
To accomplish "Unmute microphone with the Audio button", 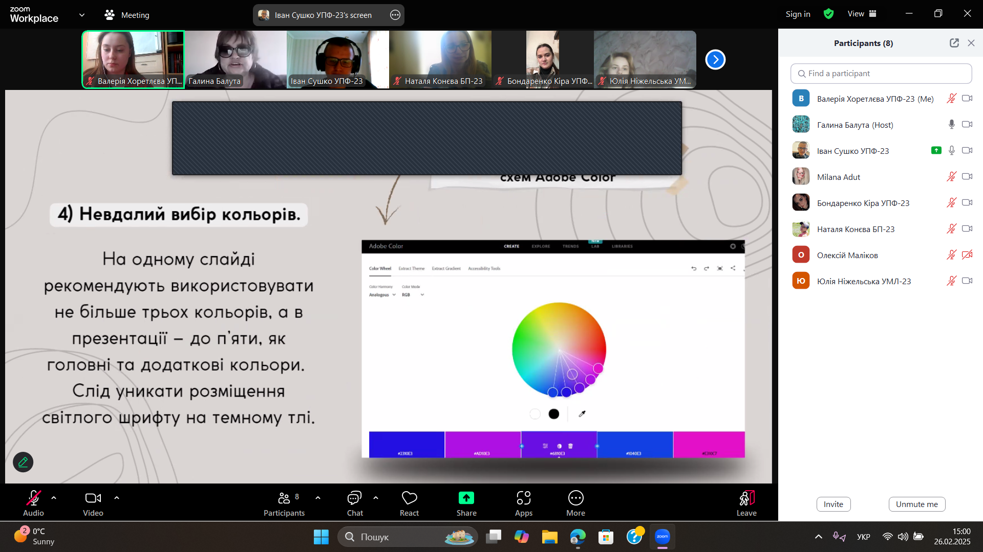I will coord(33,503).
